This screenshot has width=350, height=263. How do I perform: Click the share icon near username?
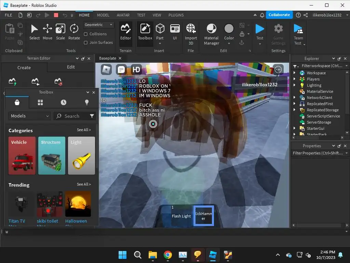tap(306, 15)
